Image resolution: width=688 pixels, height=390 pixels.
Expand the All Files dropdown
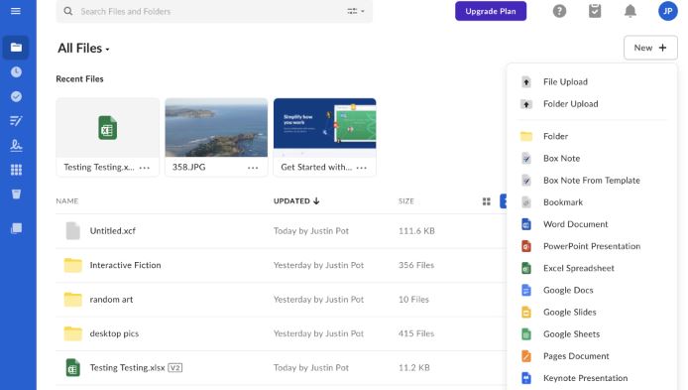pos(83,49)
